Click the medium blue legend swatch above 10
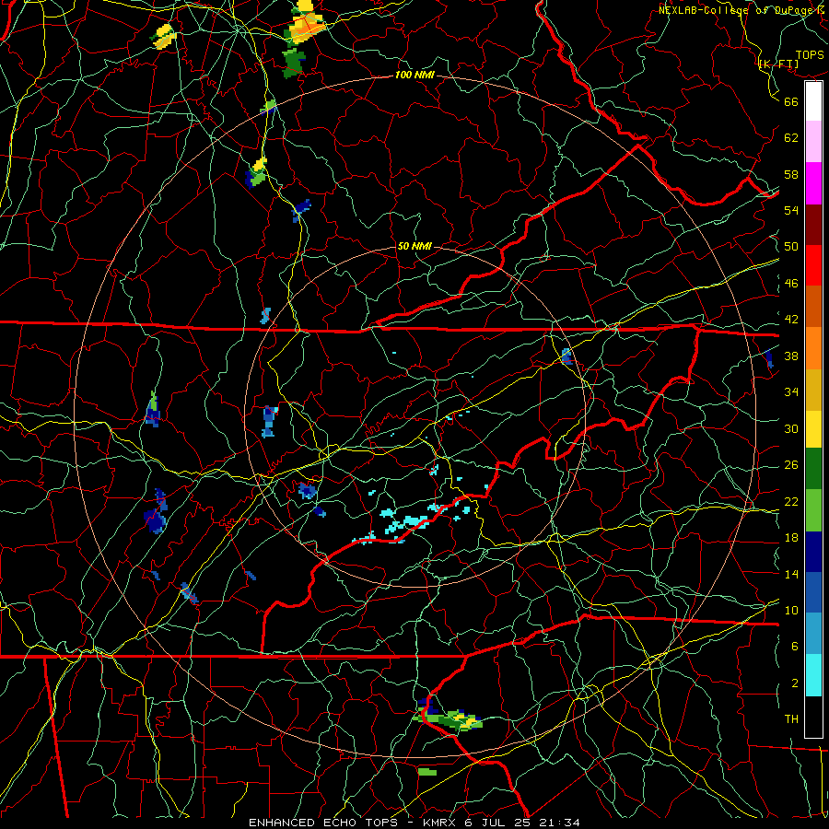Screen dimensions: 829x829 tap(813, 592)
